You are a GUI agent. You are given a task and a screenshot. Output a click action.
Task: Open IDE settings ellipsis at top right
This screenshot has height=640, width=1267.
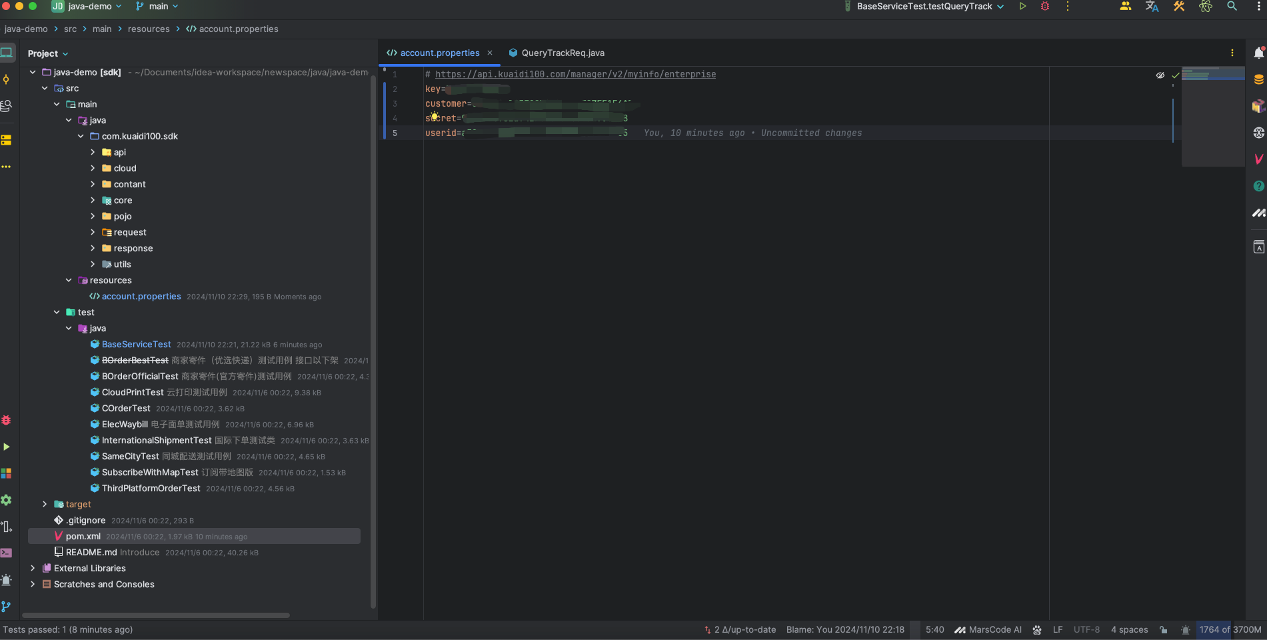click(x=1259, y=6)
